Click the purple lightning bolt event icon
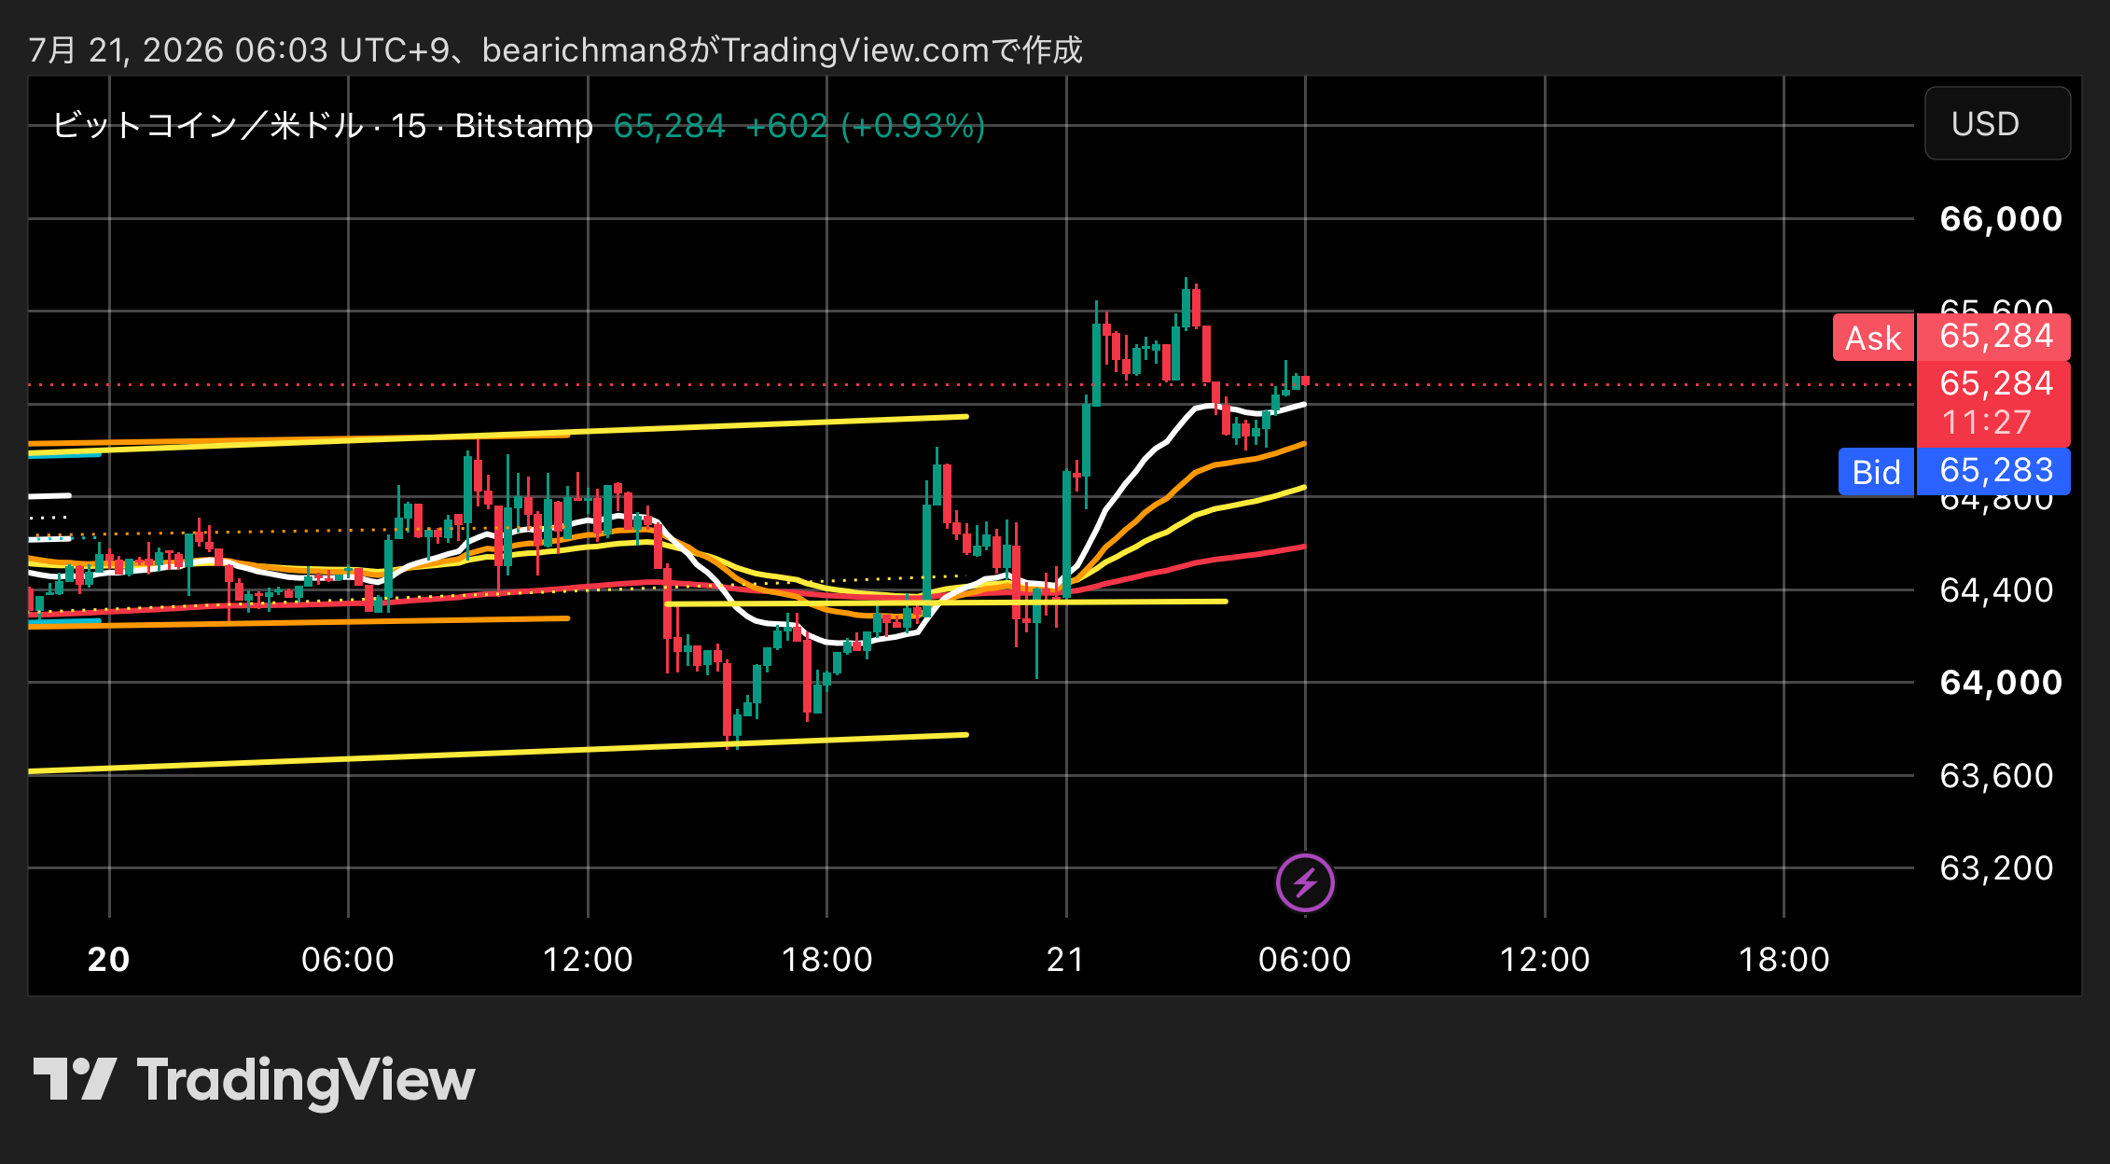The width and height of the screenshot is (2110, 1164). pos(1305,882)
